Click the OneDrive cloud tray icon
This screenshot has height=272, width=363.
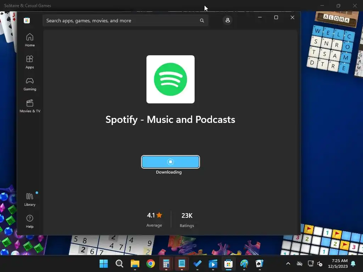coord(300,263)
